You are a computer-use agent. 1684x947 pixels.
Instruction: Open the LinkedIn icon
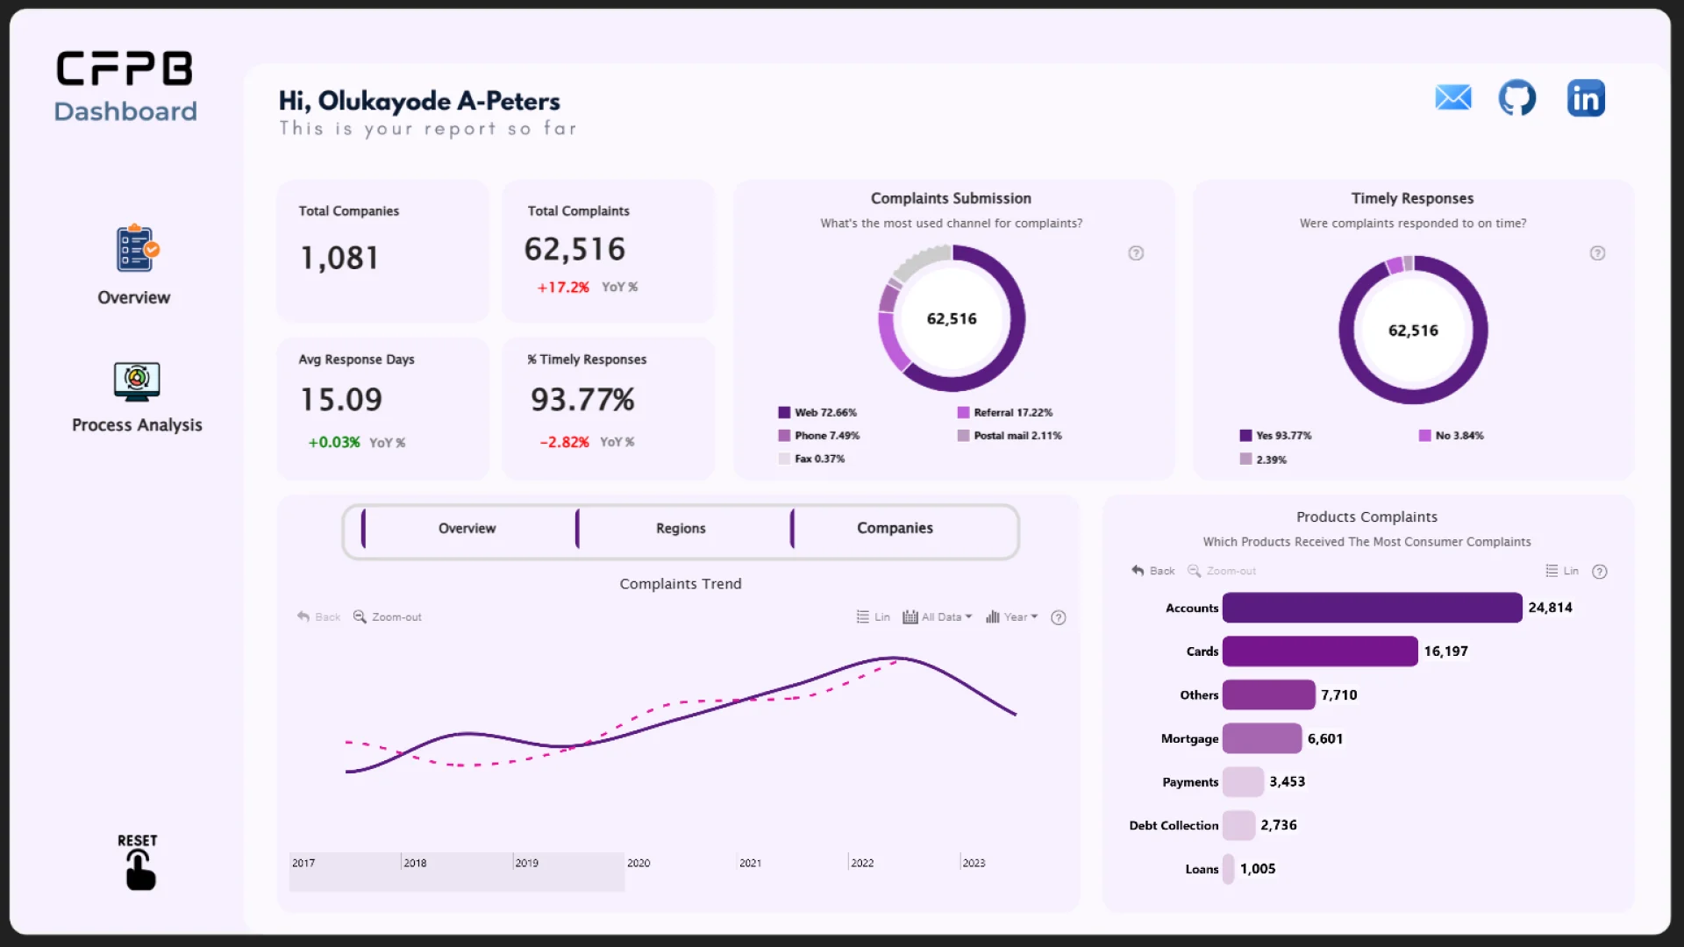tap(1586, 98)
